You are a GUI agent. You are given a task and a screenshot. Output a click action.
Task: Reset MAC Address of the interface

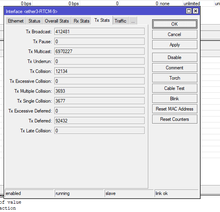point(175,109)
